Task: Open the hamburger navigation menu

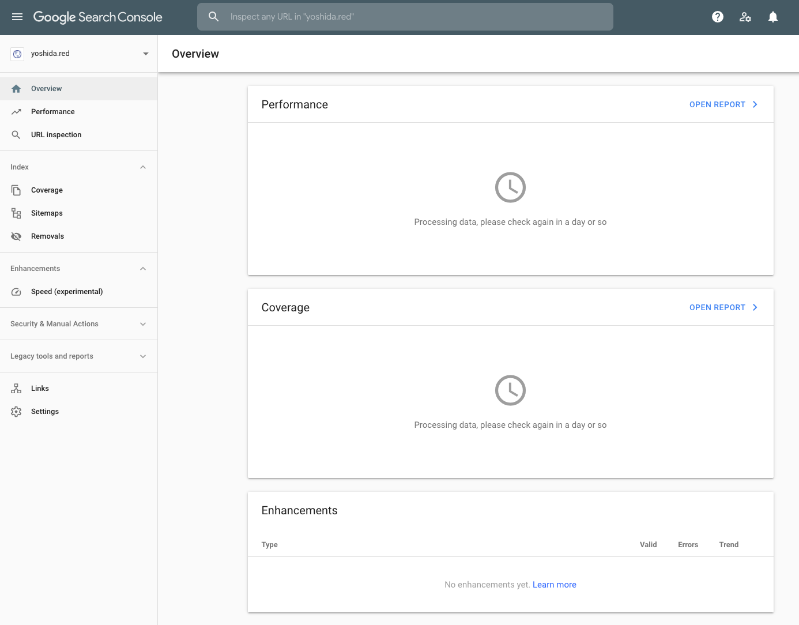Action: click(x=17, y=17)
